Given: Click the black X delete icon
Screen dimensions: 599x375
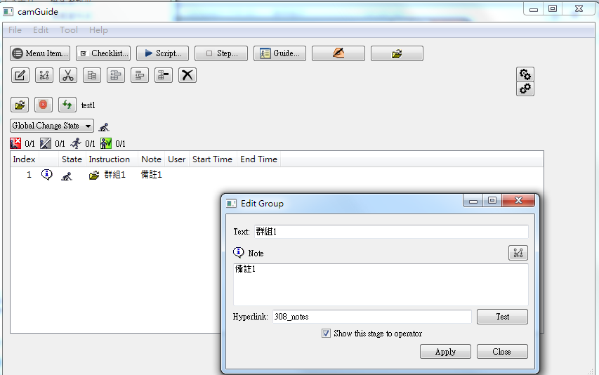Looking at the screenshot, I should tap(187, 75).
